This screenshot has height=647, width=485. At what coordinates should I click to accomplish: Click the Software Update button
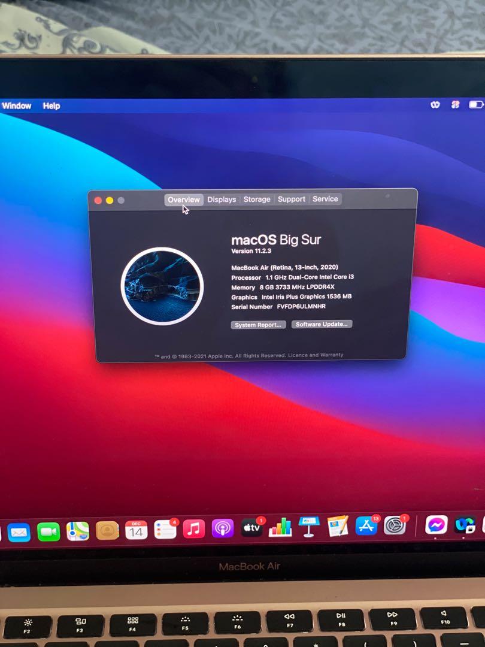(x=322, y=324)
